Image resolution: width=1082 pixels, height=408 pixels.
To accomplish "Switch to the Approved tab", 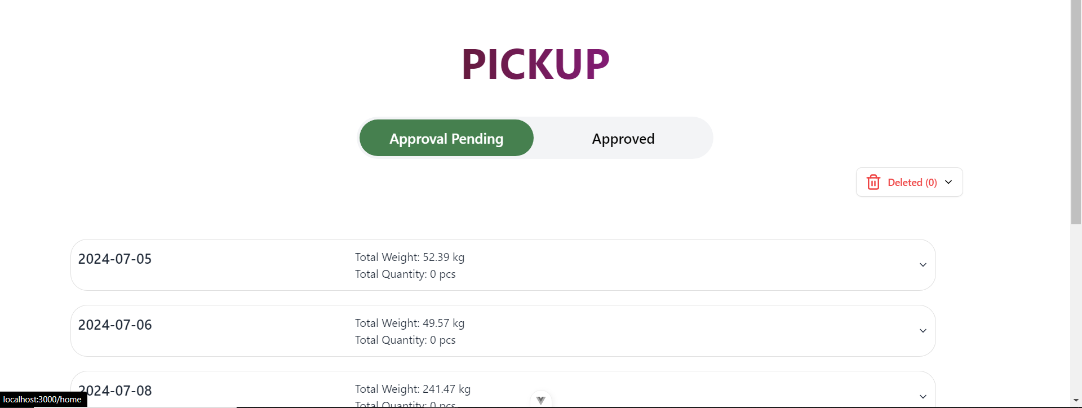I will [623, 138].
